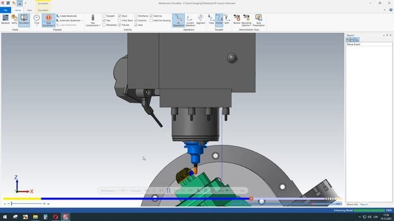The height and width of the screenshot is (221, 394).
Task: Click blue section of simulation timeline
Action: point(145,199)
